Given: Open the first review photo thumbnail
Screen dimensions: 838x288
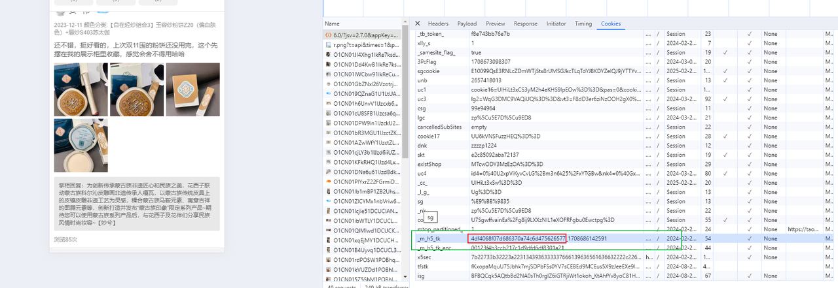Looking at the screenshot, I should (81, 89).
